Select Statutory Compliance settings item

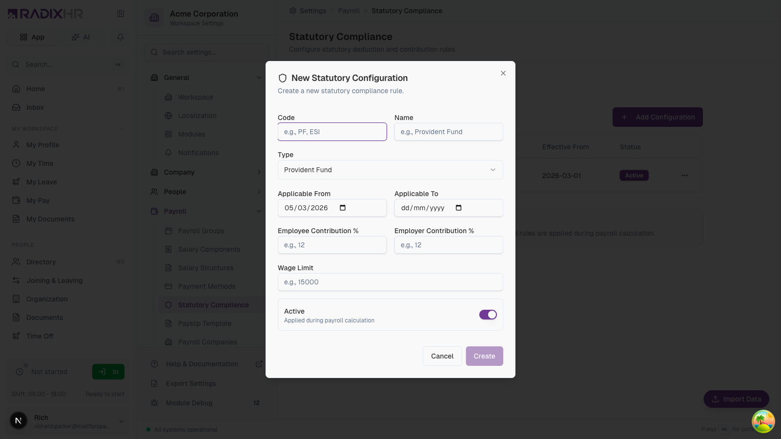coord(212,305)
